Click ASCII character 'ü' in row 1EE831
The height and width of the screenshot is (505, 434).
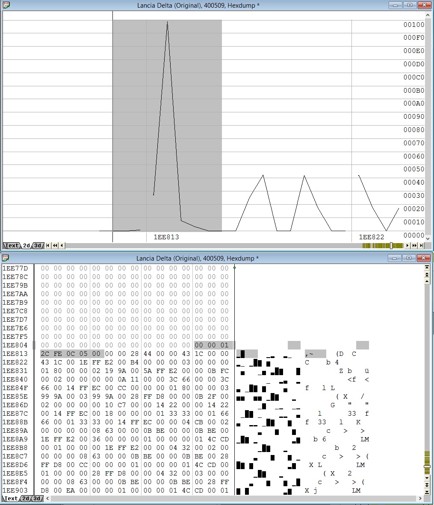click(x=366, y=371)
